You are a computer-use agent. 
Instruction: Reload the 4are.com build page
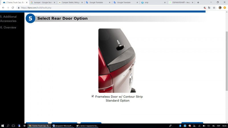point(13,8)
